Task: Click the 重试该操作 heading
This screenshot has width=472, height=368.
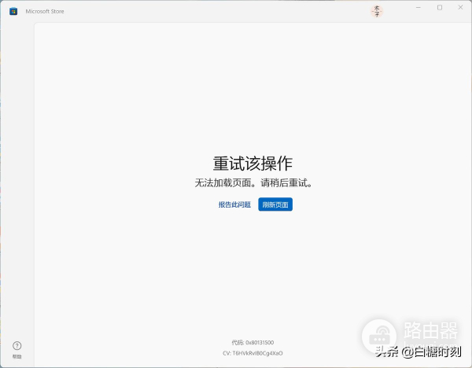Action: pyautogui.click(x=253, y=164)
